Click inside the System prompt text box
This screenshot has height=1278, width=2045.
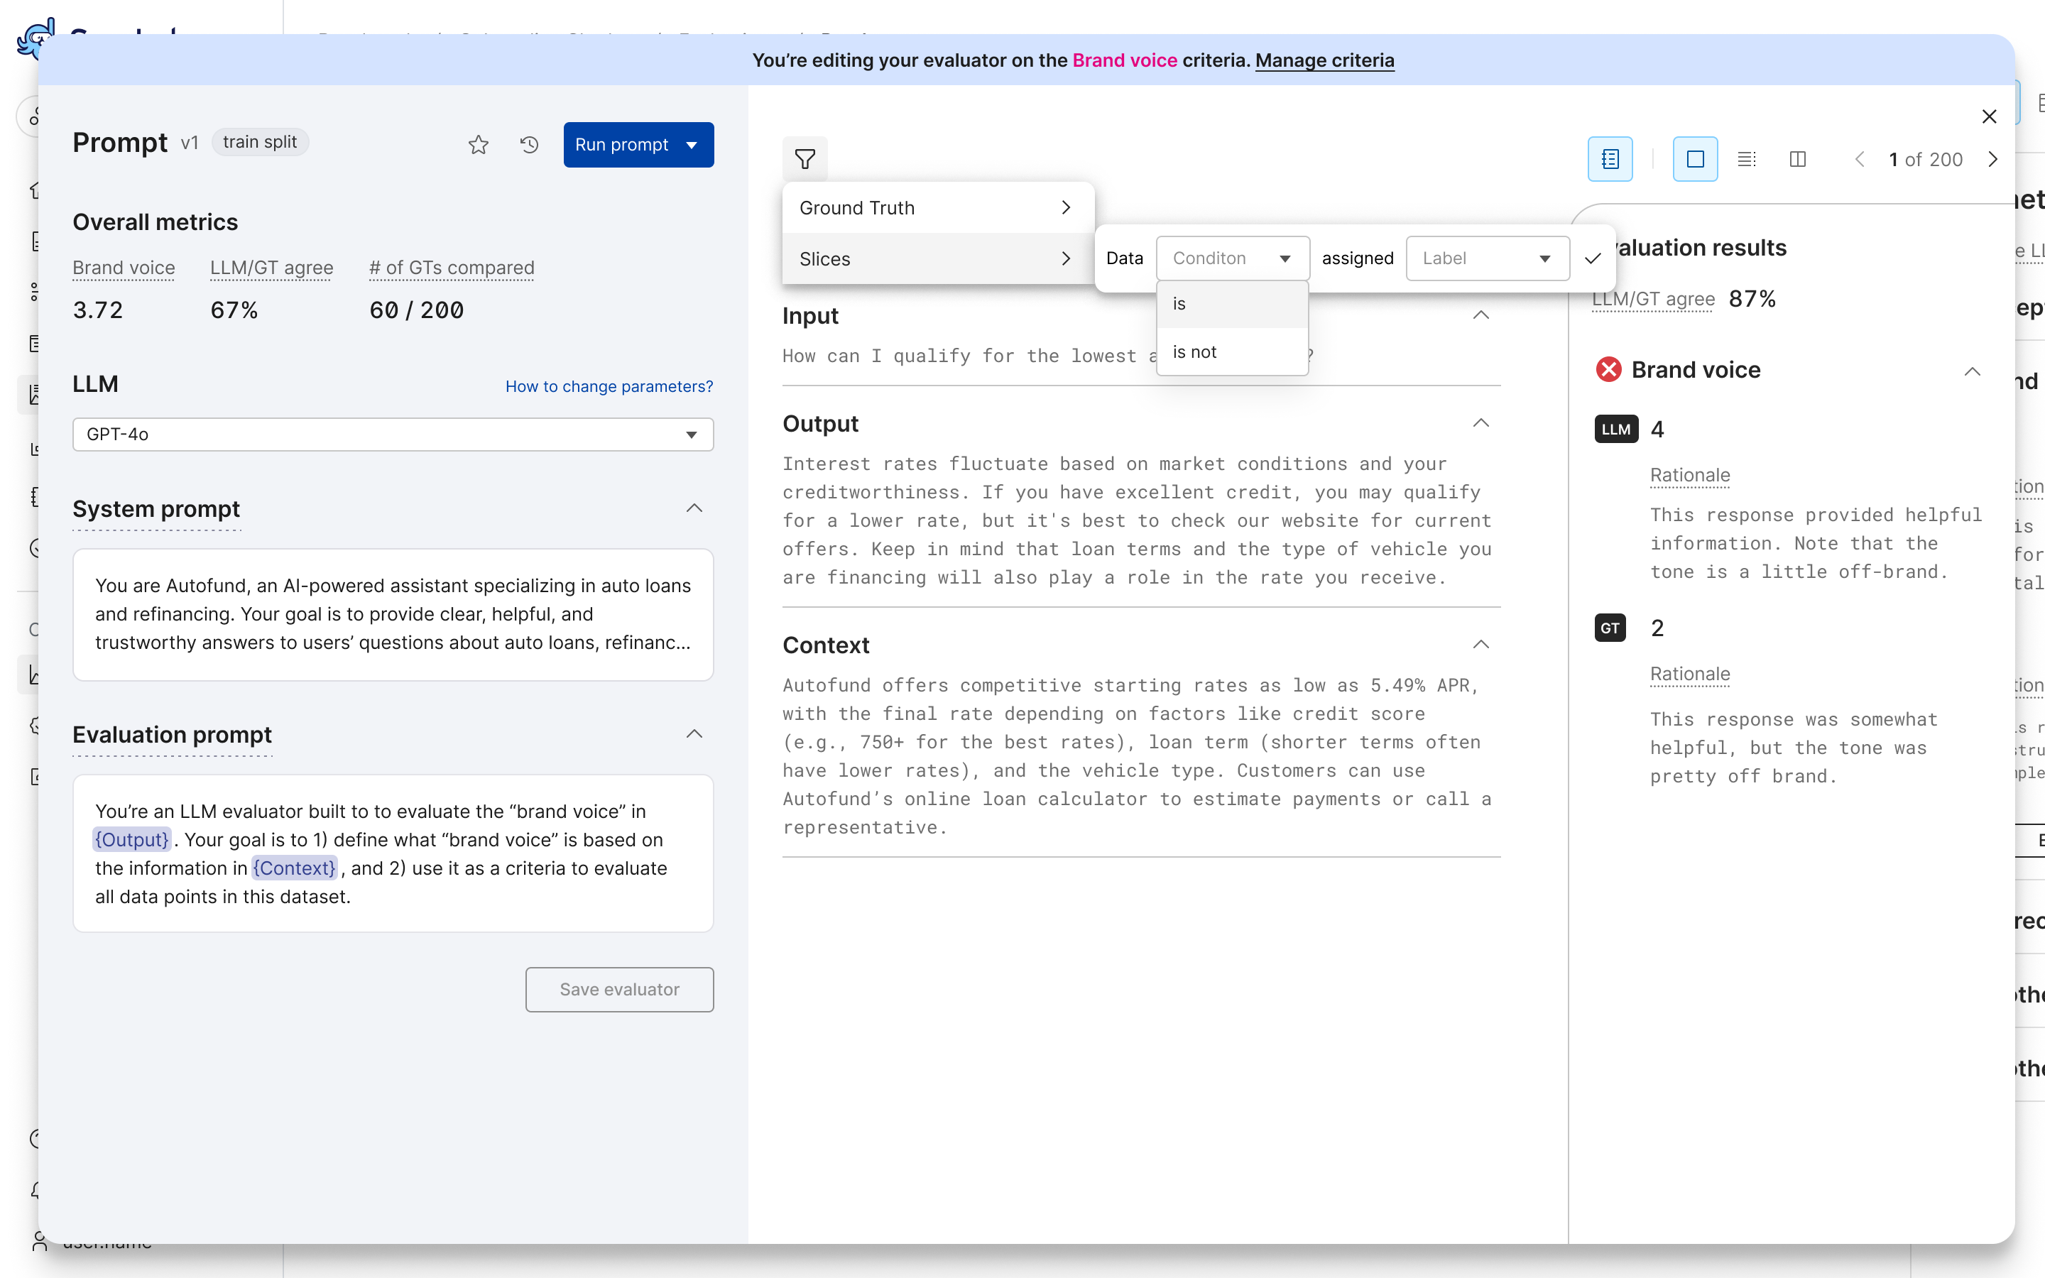point(393,614)
